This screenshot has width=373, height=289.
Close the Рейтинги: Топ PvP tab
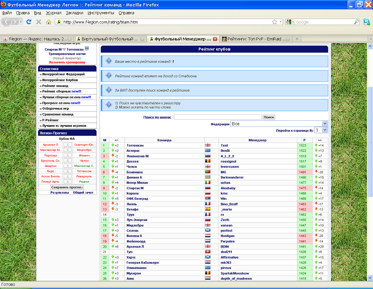tap(288, 39)
